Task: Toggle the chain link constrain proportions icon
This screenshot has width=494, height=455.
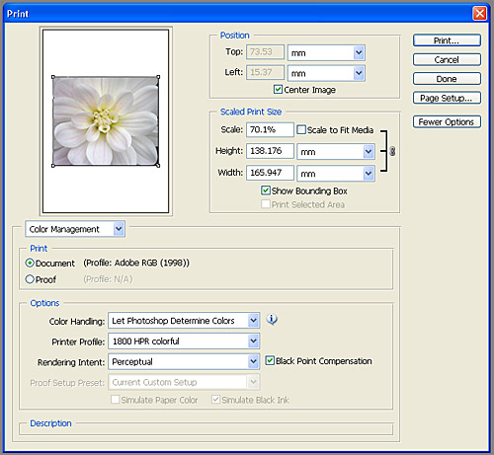Action: [392, 151]
